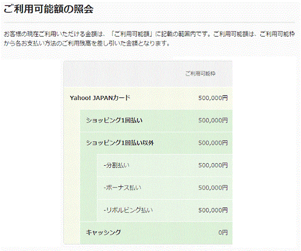Click the second line of the explanation paragraph
This screenshot has width=301, height=251.
pyautogui.click(x=87, y=44)
